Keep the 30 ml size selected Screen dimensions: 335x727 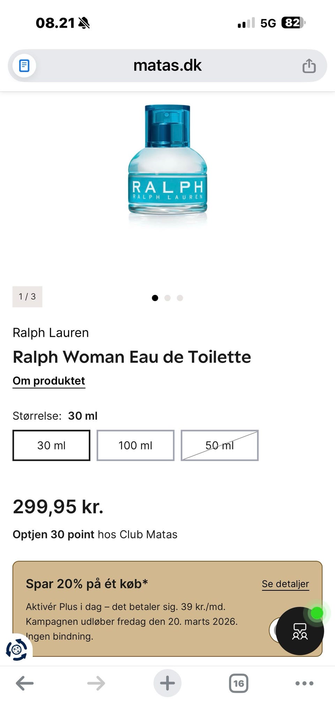tap(51, 445)
